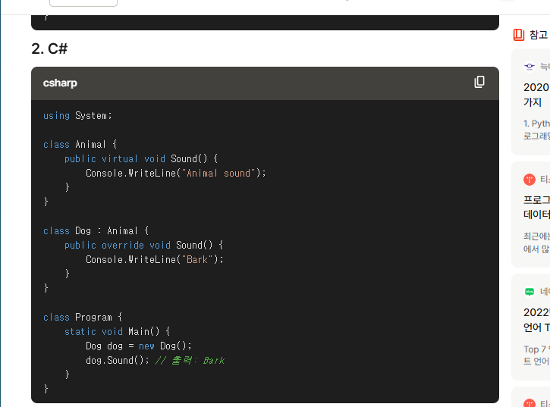The height and width of the screenshot is (407, 550).
Task: Click the red Tistory icon on second card
Action: 530,180
